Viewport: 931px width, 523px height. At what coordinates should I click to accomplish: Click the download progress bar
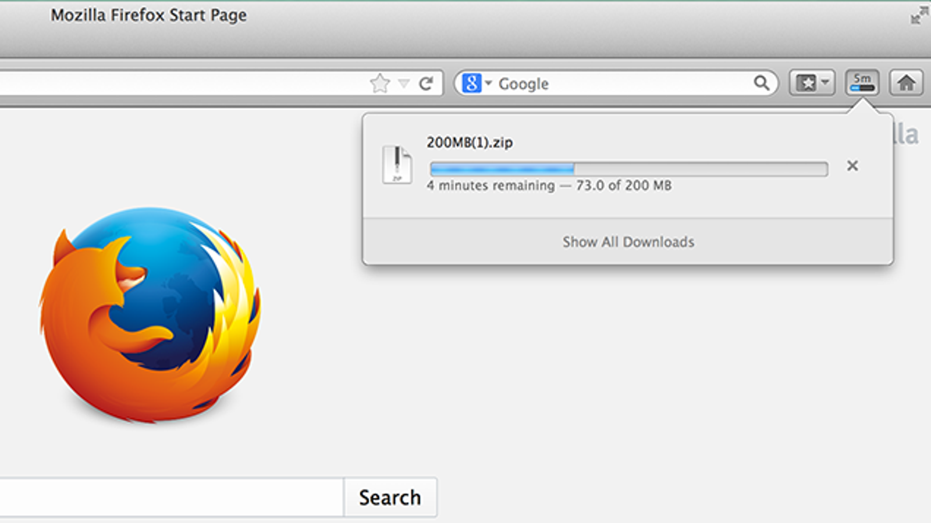[629, 169]
